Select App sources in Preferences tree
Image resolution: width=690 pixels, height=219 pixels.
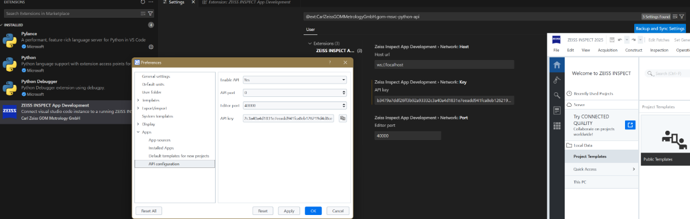pos(160,140)
